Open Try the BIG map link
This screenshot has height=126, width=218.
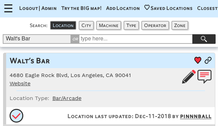[81, 8]
